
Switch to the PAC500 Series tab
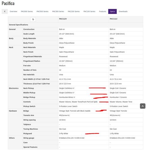pos(42,11)
